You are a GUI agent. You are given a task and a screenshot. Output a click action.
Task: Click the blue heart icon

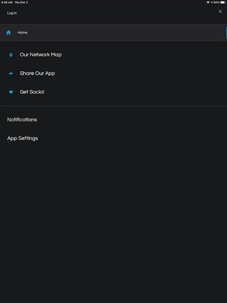[11, 92]
